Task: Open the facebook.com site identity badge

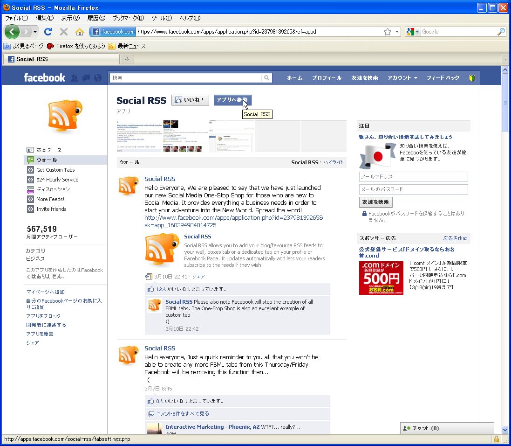Action: tap(113, 32)
